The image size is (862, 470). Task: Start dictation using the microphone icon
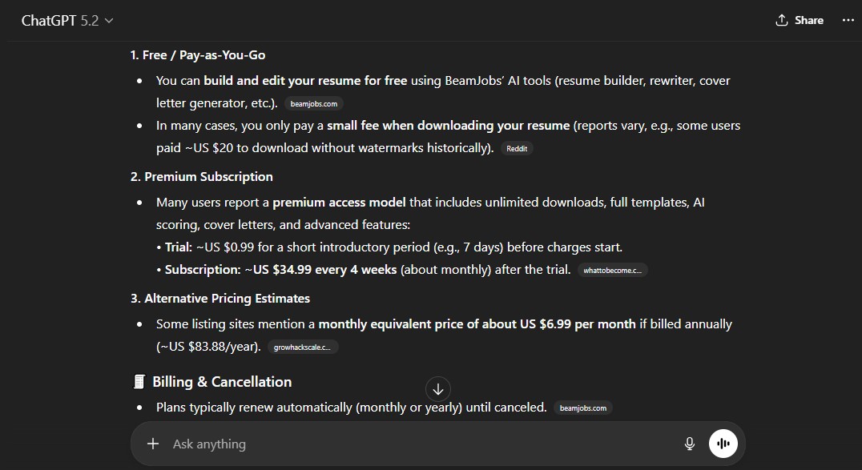690,443
